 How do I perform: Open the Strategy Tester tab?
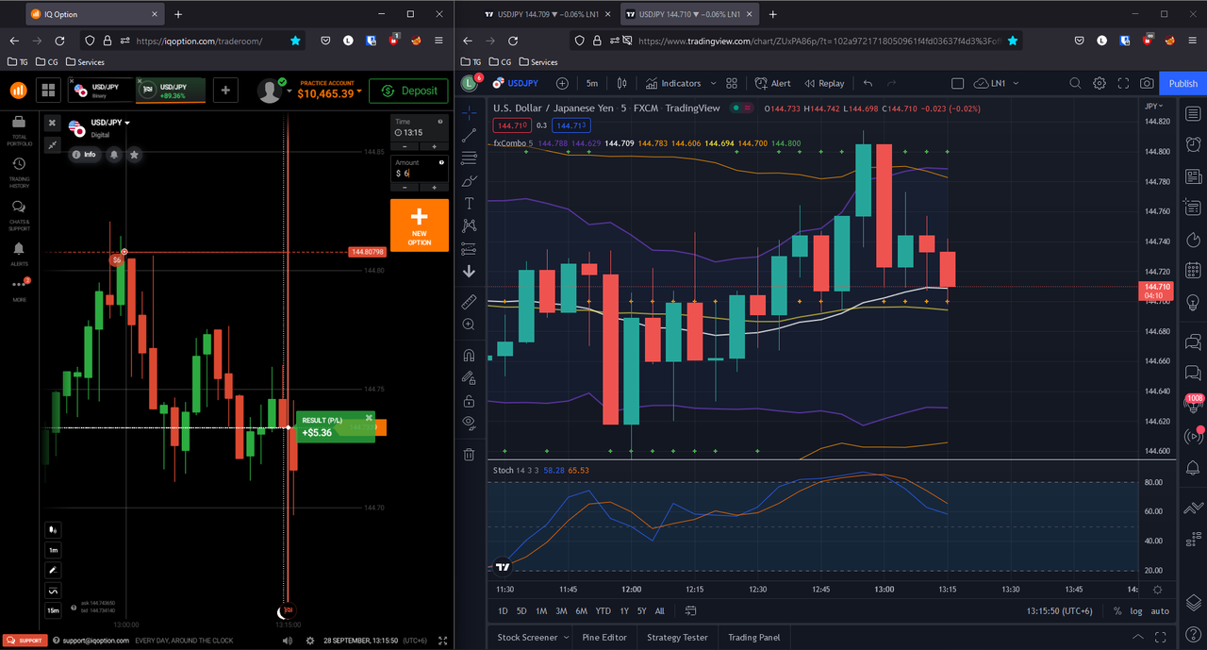coord(677,638)
